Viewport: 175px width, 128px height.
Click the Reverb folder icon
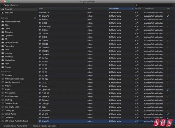[x=3, y=67]
